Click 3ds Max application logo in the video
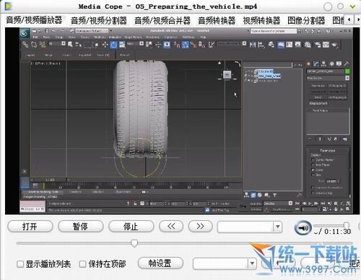The height and width of the screenshot is (280, 361). coord(25,33)
